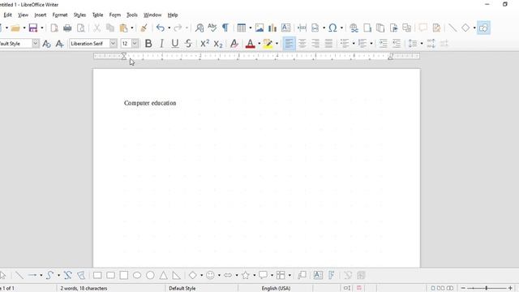Cut selection with scissors icon

coord(97,28)
